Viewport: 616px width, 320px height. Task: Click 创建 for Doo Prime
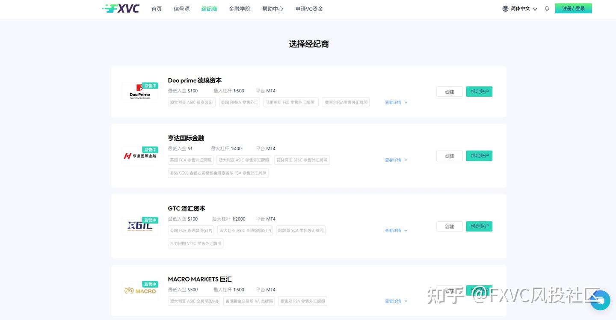(449, 92)
